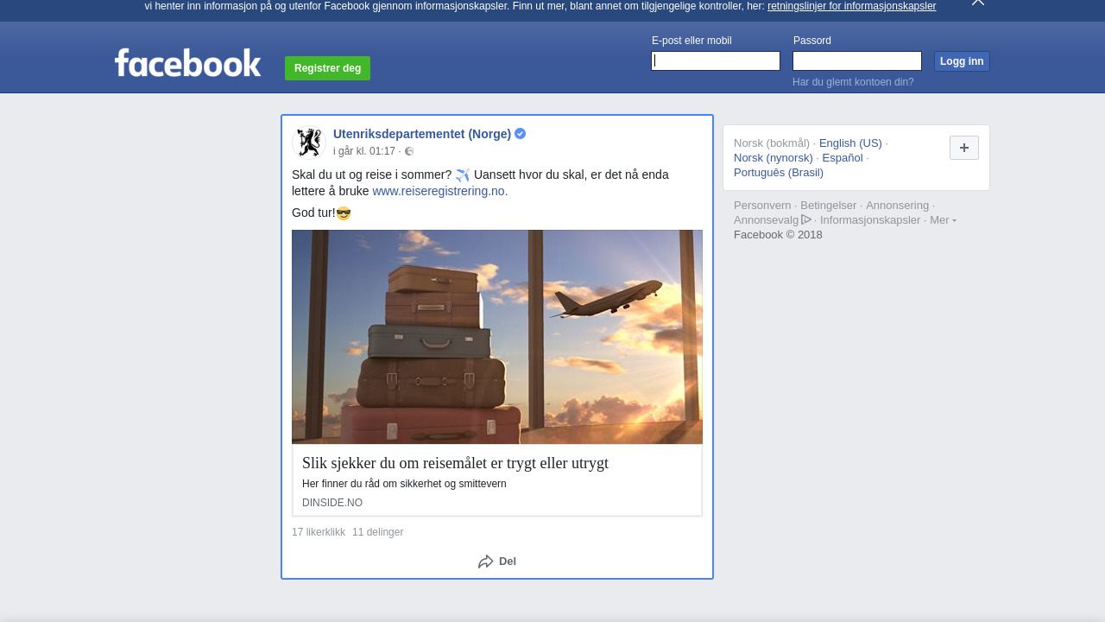Screen dimensions: 1105x622
Task: Open Annonsevalg footer link
Action: coord(767,220)
